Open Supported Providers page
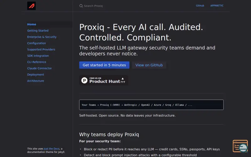The width and height of the screenshot is (251, 157). (41, 49)
